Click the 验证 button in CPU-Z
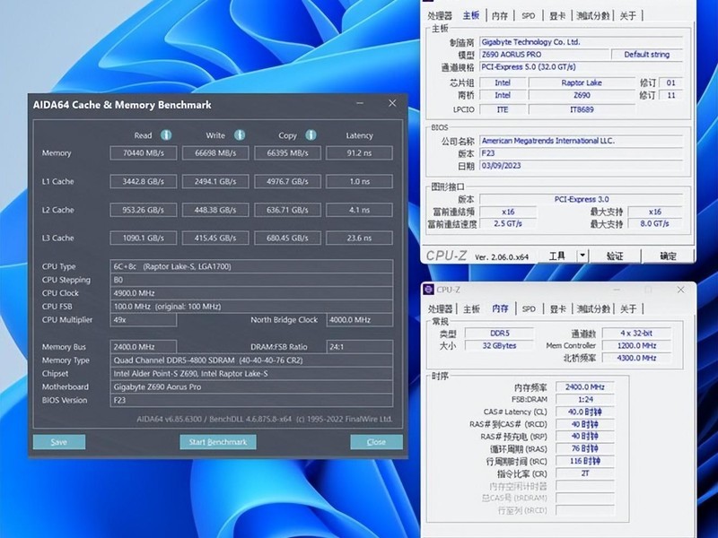The width and height of the screenshot is (718, 538). 615,256
